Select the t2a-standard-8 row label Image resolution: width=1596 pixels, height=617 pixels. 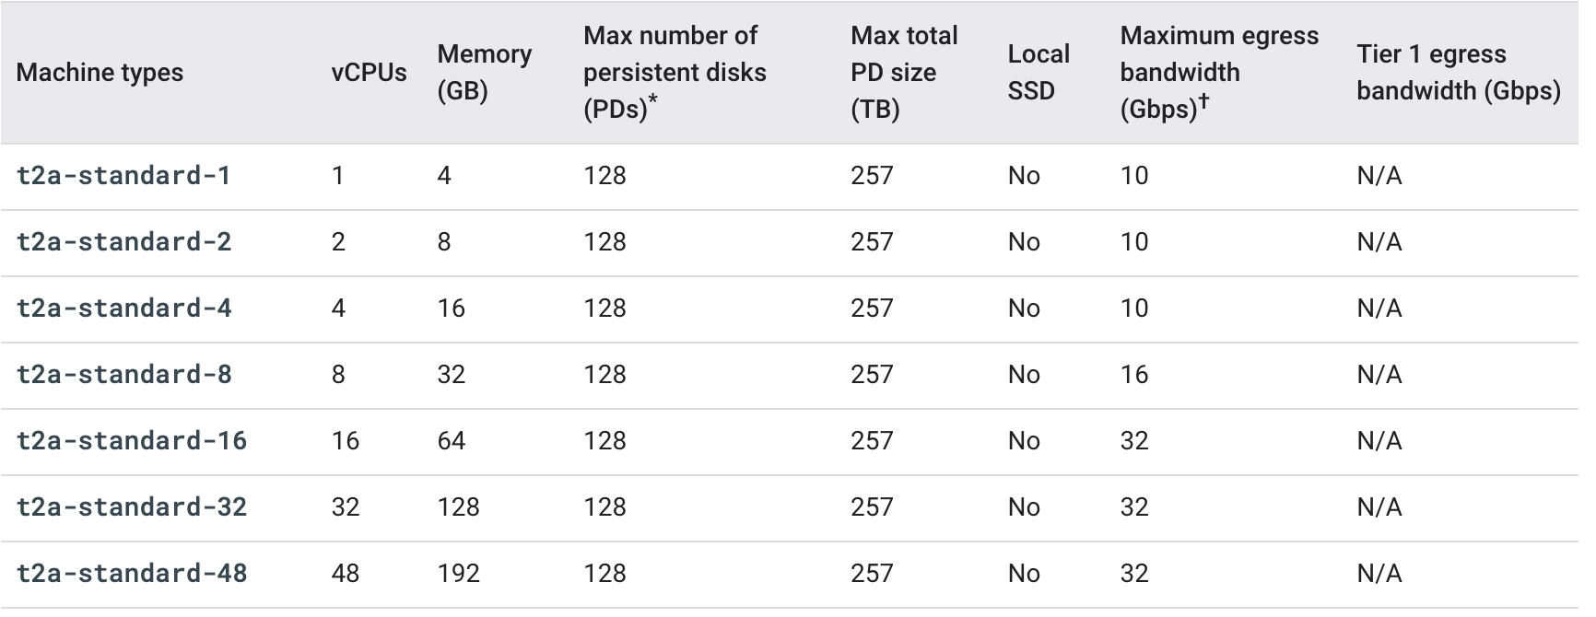coord(123,375)
